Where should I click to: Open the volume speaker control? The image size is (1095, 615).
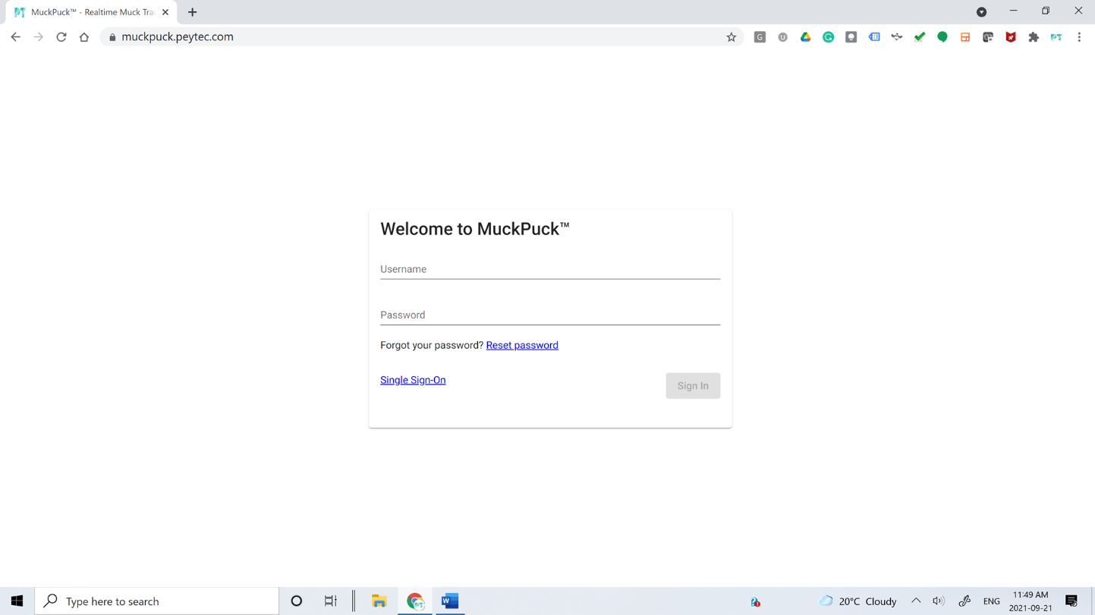point(939,601)
